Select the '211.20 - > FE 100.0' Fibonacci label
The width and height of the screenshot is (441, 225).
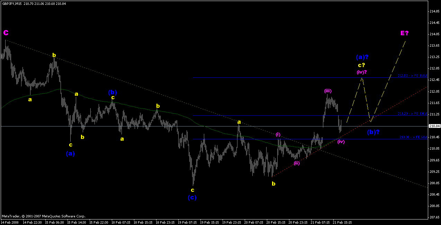[413, 113]
